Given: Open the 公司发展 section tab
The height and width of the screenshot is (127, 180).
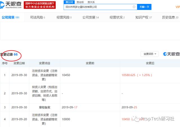Looking at the screenshot, I should 91,17.
